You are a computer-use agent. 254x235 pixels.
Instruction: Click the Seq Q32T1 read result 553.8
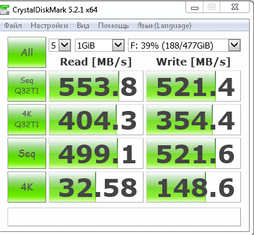pyautogui.click(x=96, y=86)
